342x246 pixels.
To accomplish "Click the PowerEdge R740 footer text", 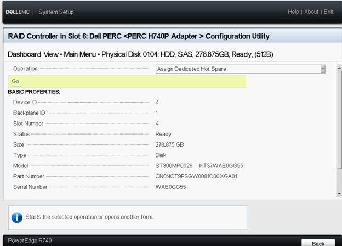I will [30, 241].
